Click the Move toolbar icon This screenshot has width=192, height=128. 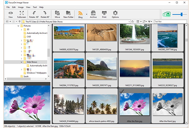tap(58, 13)
